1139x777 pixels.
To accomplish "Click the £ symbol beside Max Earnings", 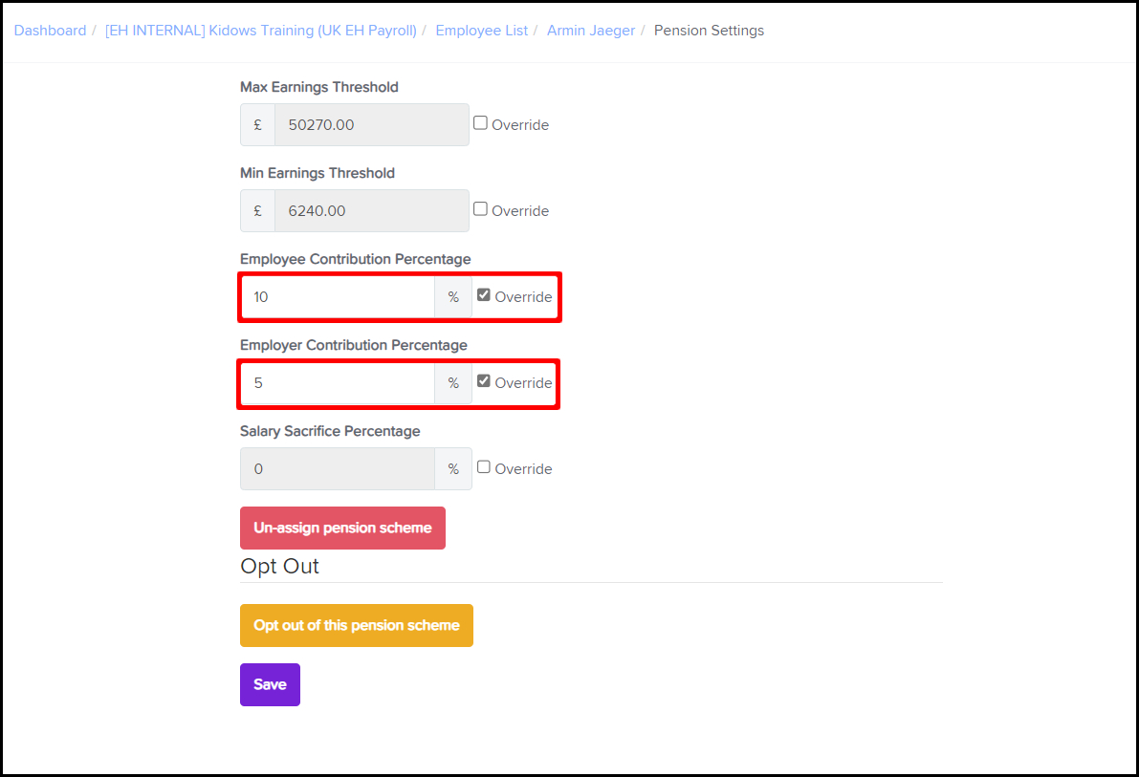I will coord(257,125).
